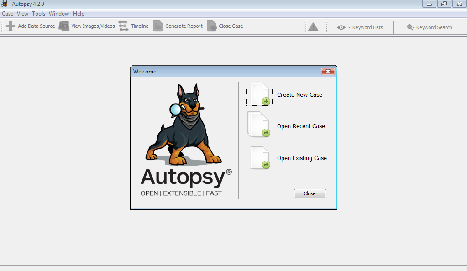Click the Autopsy dog logo image
Image resolution: width=467 pixels, height=271 pixels.
point(185,125)
